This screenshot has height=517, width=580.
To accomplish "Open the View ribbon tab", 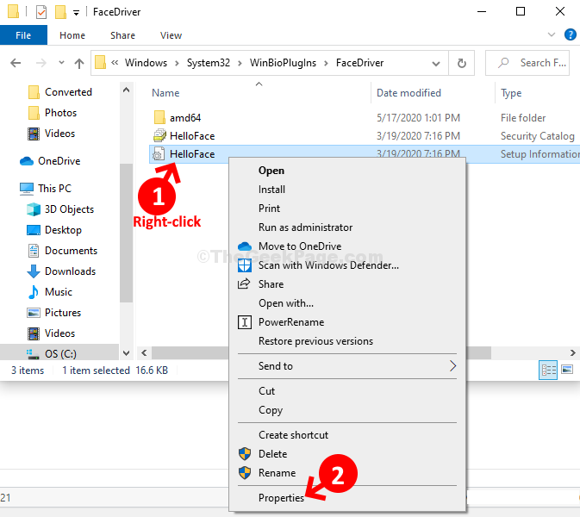I will (171, 35).
